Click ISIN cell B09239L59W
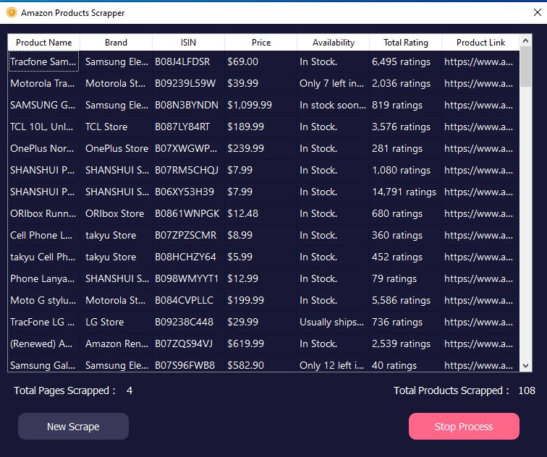547x457 pixels. [x=188, y=83]
